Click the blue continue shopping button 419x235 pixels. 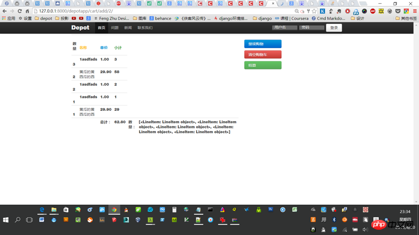tap(263, 44)
